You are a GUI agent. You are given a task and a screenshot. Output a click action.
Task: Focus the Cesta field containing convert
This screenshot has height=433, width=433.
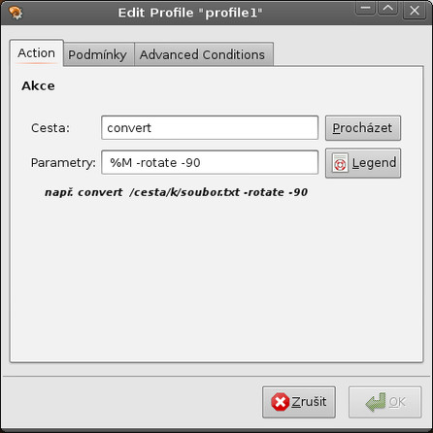pyautogui.click(x=210, y=128)
